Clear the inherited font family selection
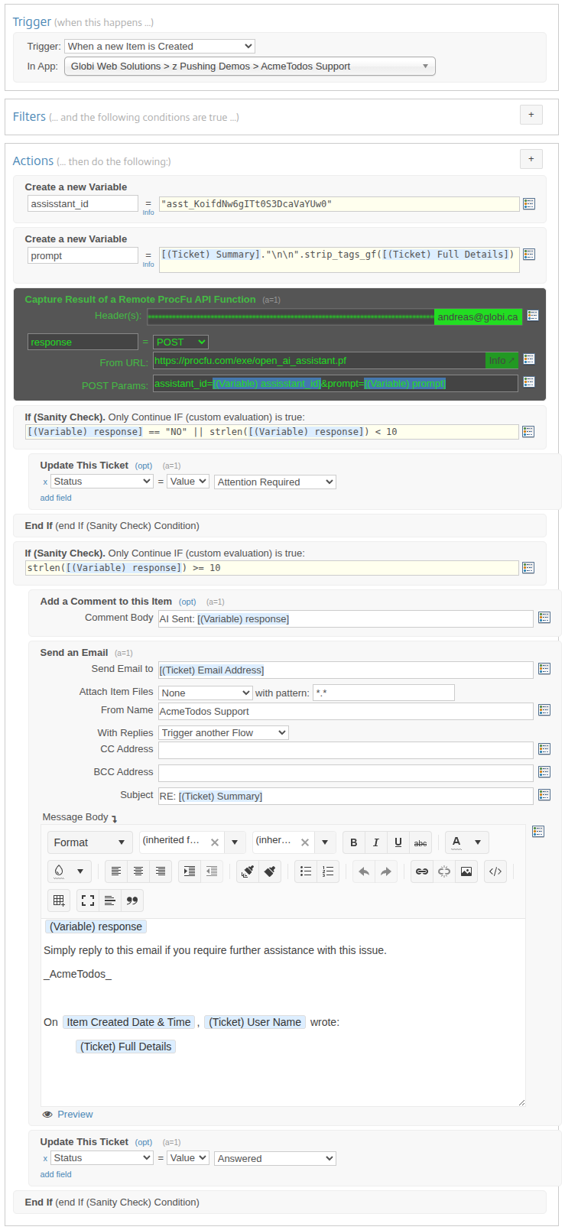This screenshot has height=1230, width=565. click(x=215, y=842)
